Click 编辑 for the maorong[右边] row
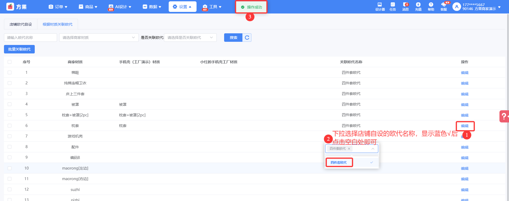This screenshot has width=509, height=201. click(465, 179)
